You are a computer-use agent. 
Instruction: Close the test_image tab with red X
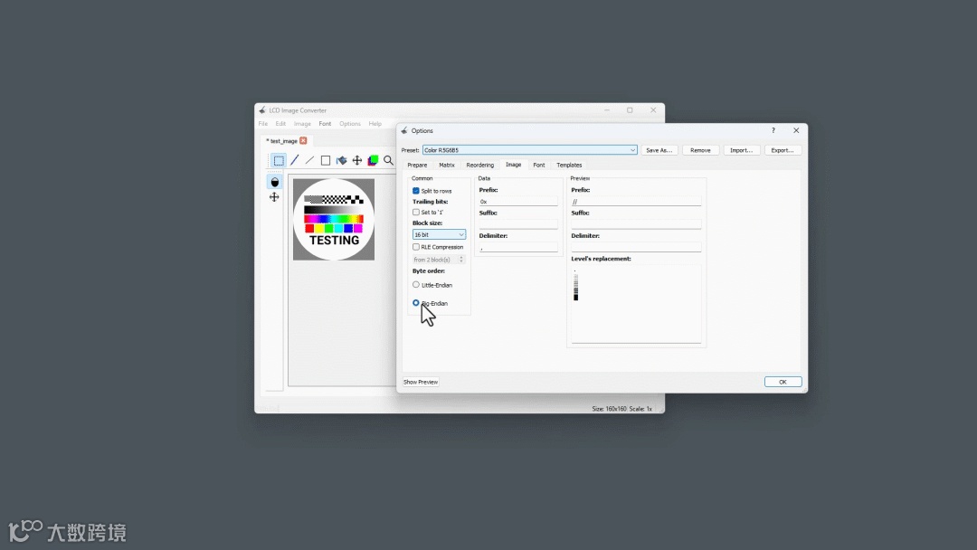[303, 141]
